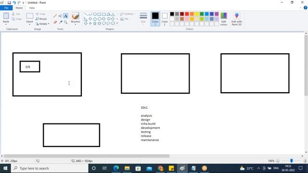This screenshot has height=173, width=308.
Task: Choose the red color swatch
Action: point(187,14)
